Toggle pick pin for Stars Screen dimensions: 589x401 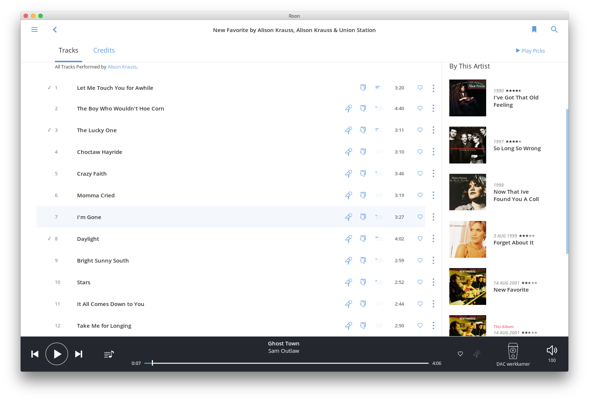pos(348,282)
